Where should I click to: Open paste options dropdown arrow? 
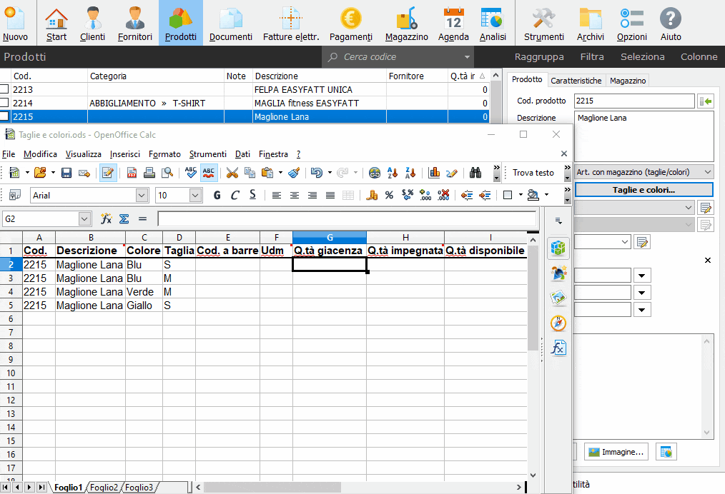280,173
